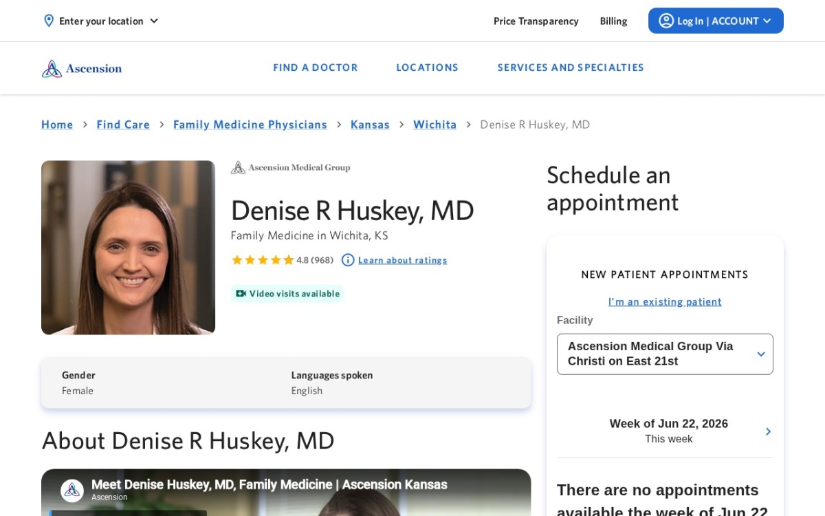The height and width of the screenshot is (516, 825).
Task: Open the SERVICES AND SPECIALTIES menu
Action: pyautogui.click(x=571, y=67)
